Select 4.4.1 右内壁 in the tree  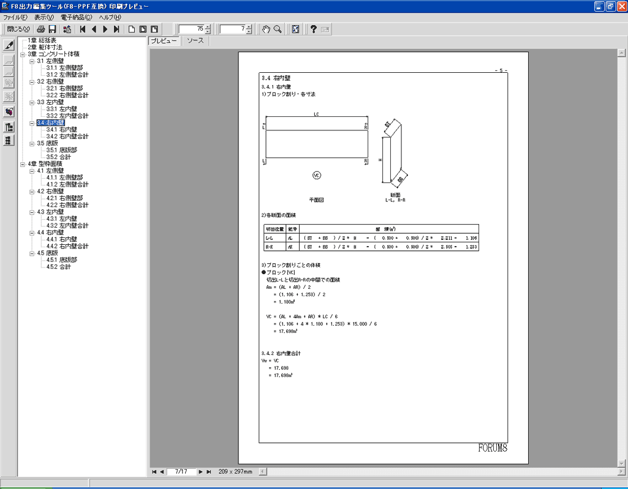[62, 239]
